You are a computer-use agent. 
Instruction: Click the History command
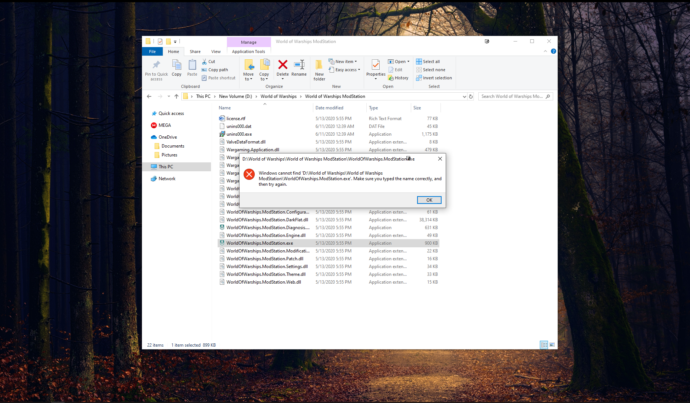click(398, 78)
